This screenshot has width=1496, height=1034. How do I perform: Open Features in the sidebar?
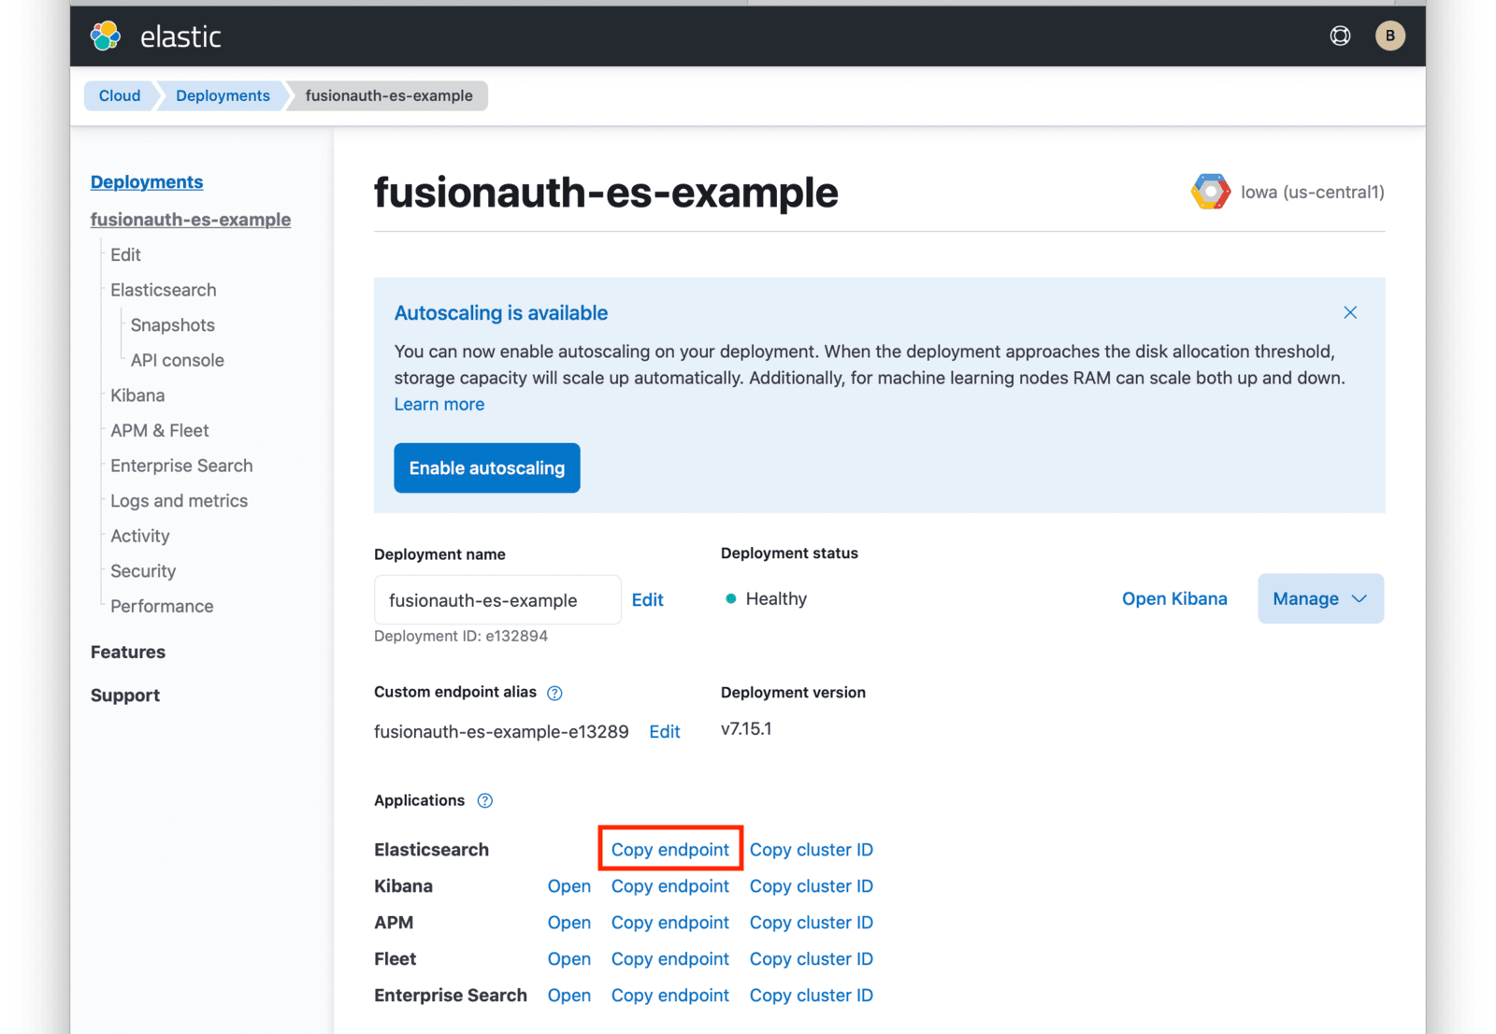click(128, 652)
